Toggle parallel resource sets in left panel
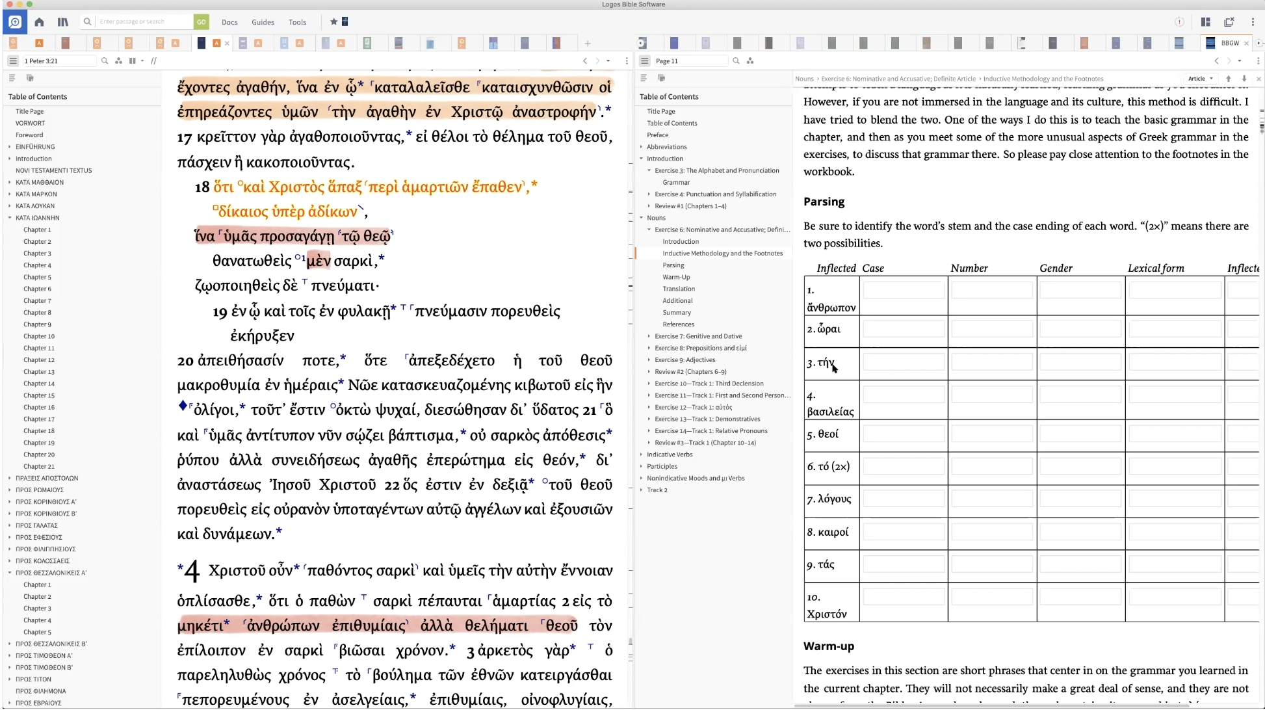1265x710 pixels. [133, 60]
